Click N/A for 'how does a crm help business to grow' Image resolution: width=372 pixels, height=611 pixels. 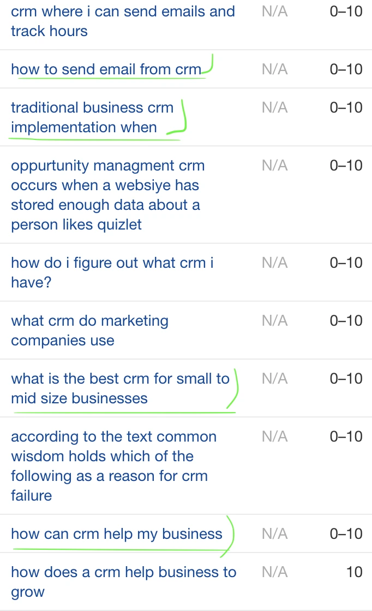click(275, 572)
